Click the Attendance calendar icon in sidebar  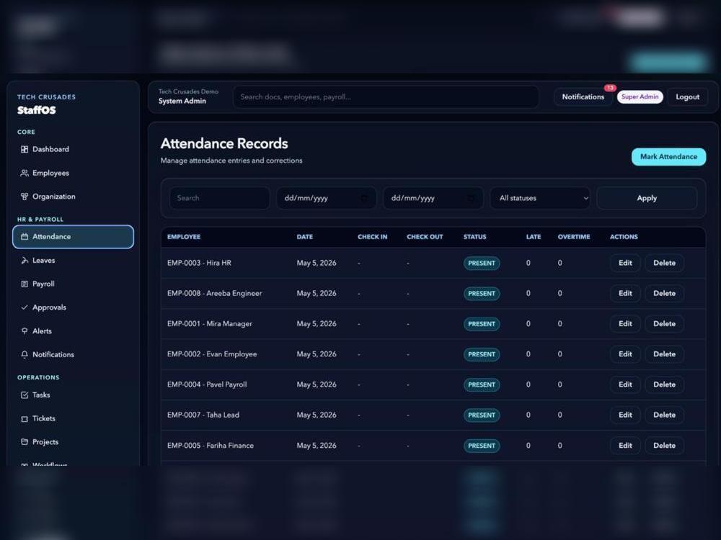(25, 236)
